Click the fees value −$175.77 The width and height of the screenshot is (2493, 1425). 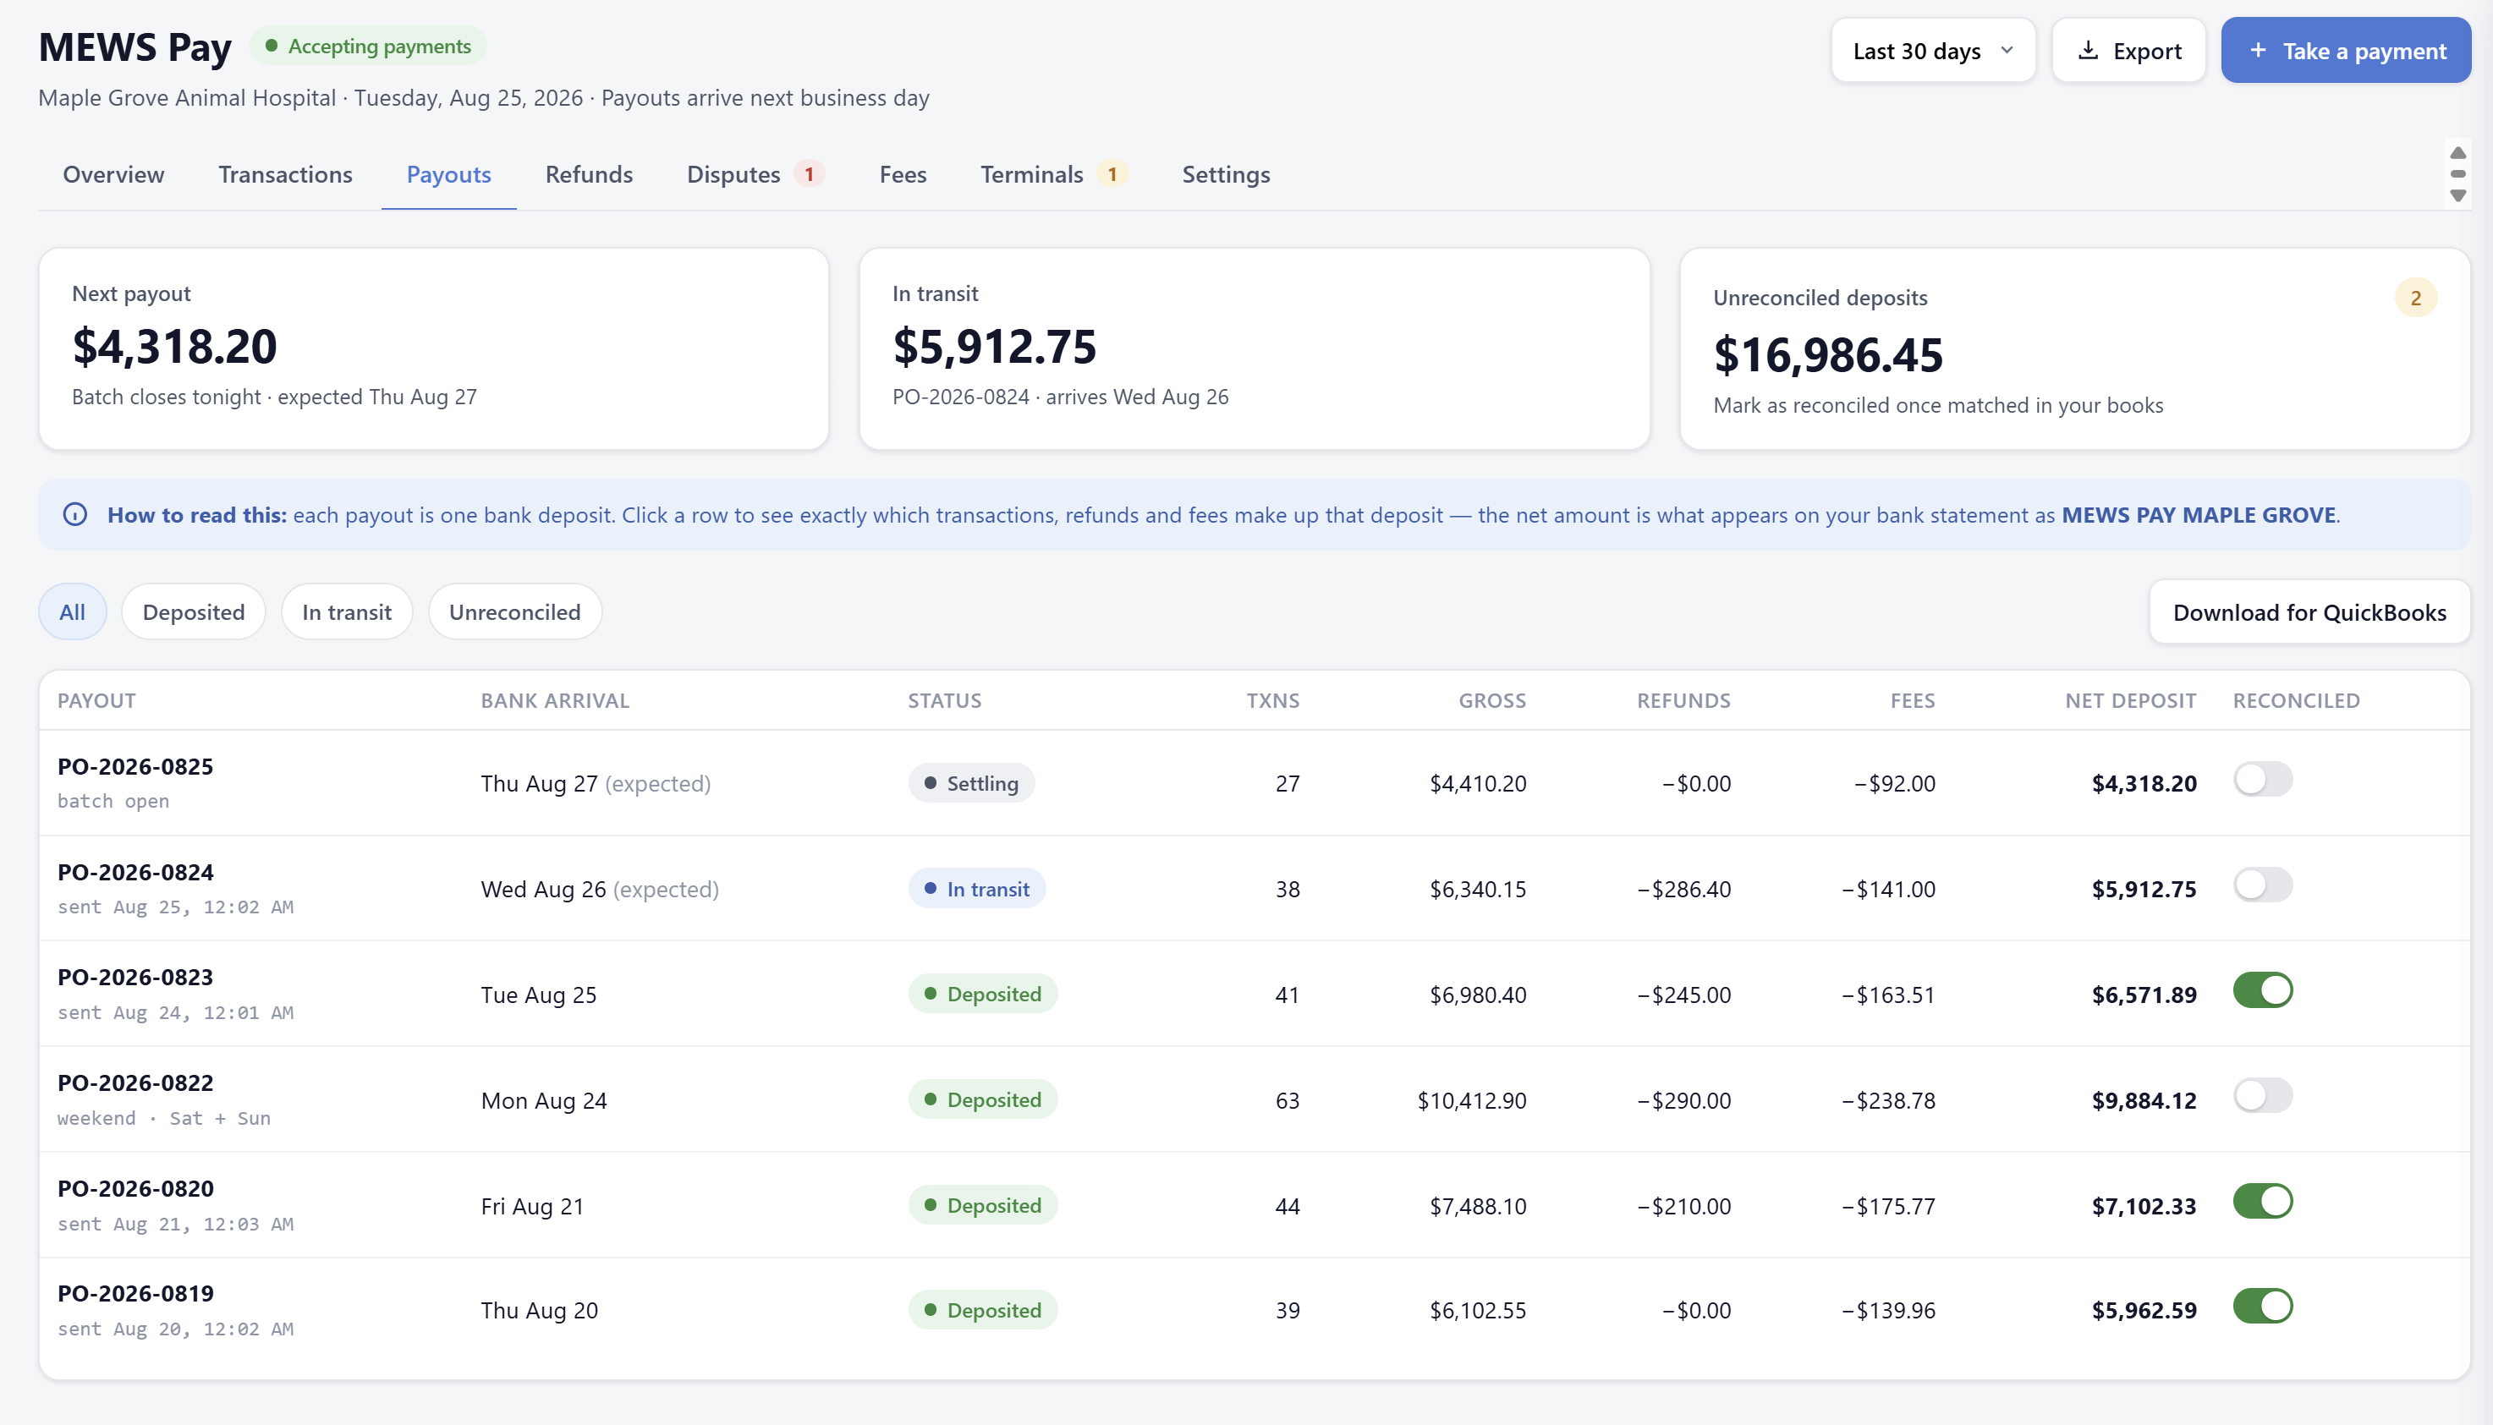tap(1888, 1206)
